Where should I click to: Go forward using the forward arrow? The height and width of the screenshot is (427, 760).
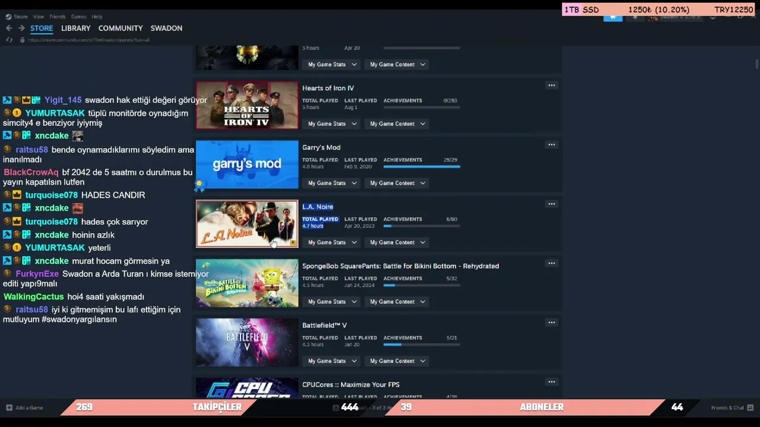[21, 28]
